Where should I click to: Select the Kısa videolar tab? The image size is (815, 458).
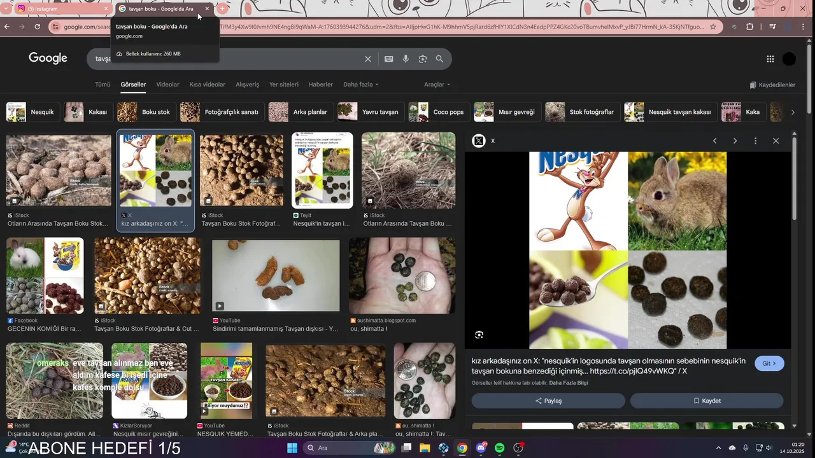pos(208,85)
